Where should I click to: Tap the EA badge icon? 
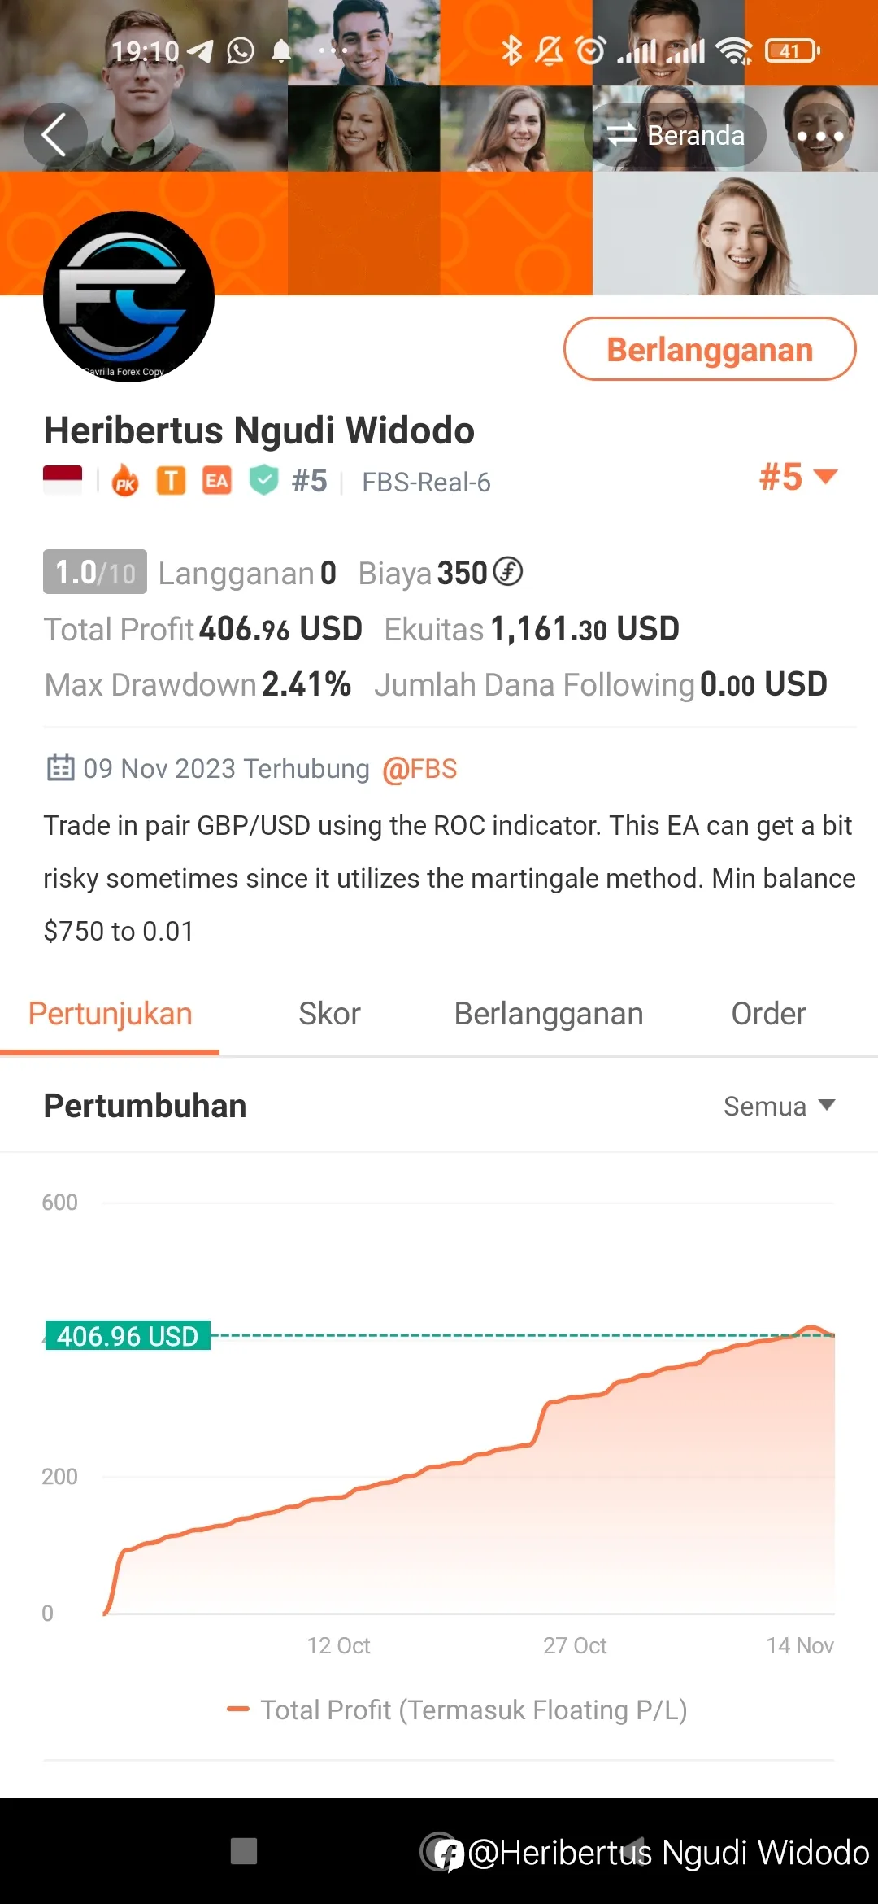216,481
